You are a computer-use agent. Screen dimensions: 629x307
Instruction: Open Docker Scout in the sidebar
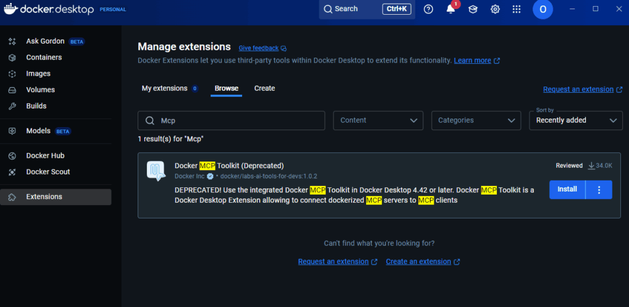(48, 172)
